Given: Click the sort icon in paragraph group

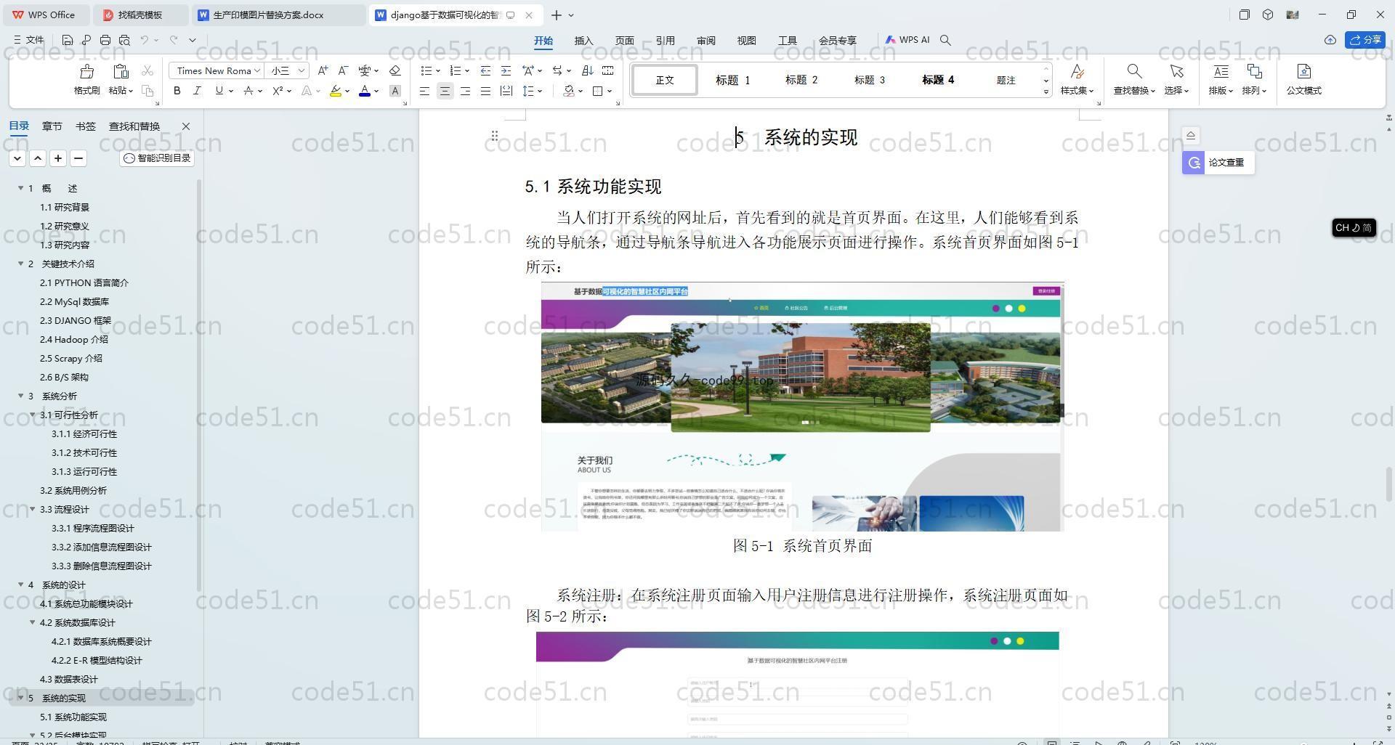Looking at the screenshot, I should (x=587, y=70).
